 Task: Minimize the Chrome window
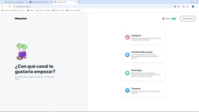(187, 2)
